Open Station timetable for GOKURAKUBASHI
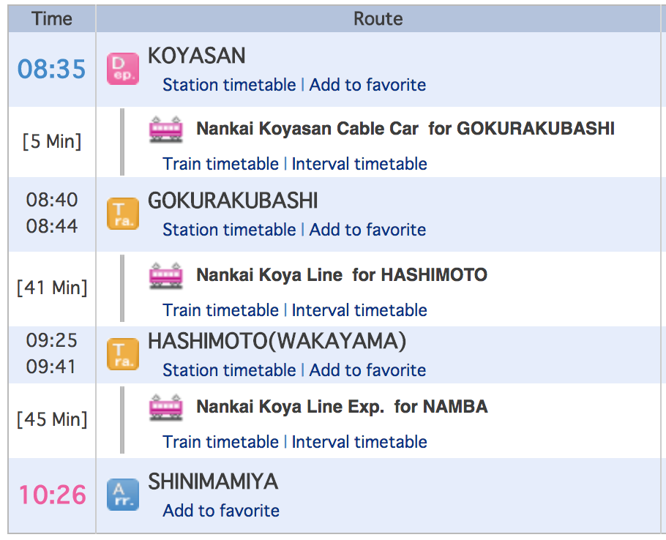666x540 pixels. pos(229,230)
